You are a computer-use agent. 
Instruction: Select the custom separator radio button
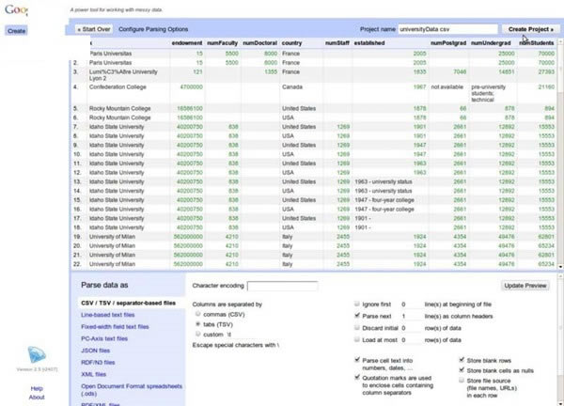click(197, 334)
